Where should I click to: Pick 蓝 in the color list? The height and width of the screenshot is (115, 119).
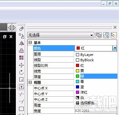96,87
